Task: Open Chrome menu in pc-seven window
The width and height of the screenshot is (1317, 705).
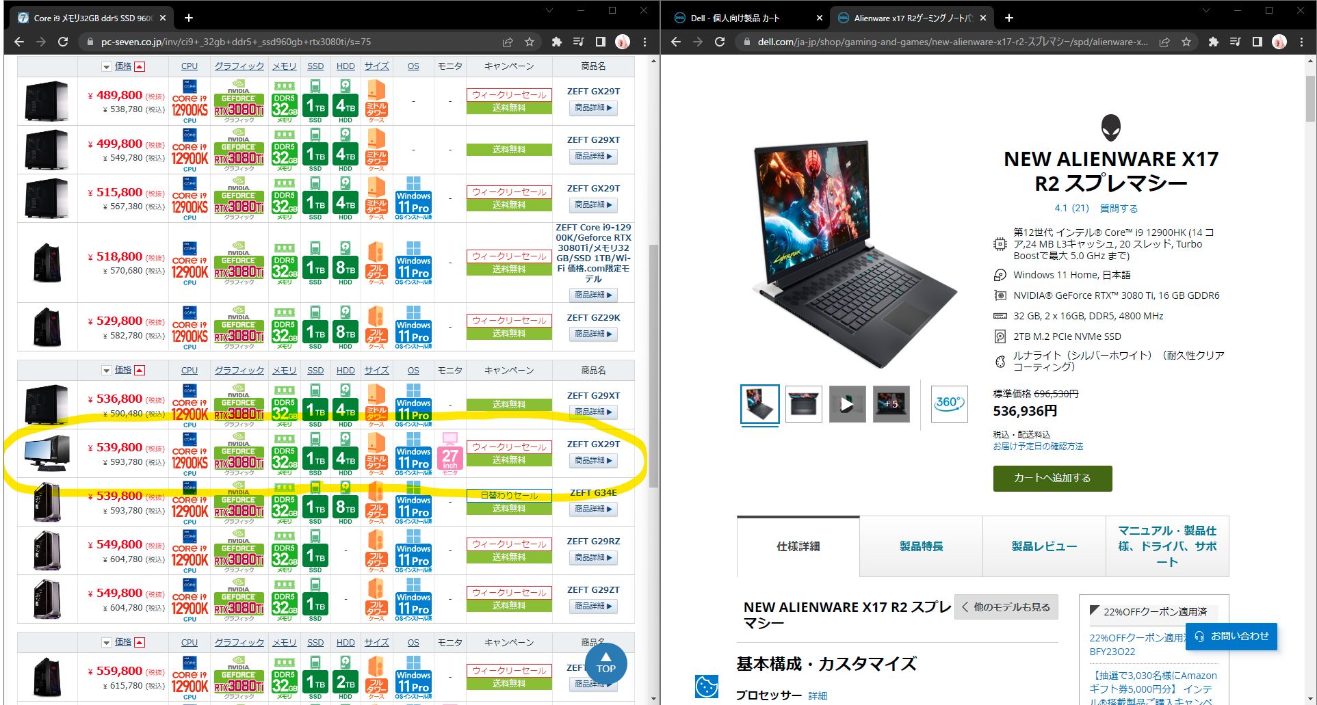Action: (x=644, y=42)
